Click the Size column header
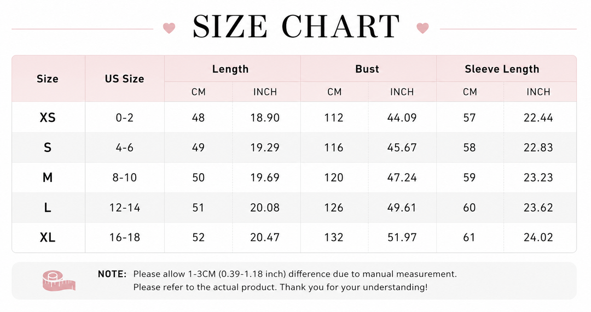Screen dimensions: 591x312 [48, 79]
